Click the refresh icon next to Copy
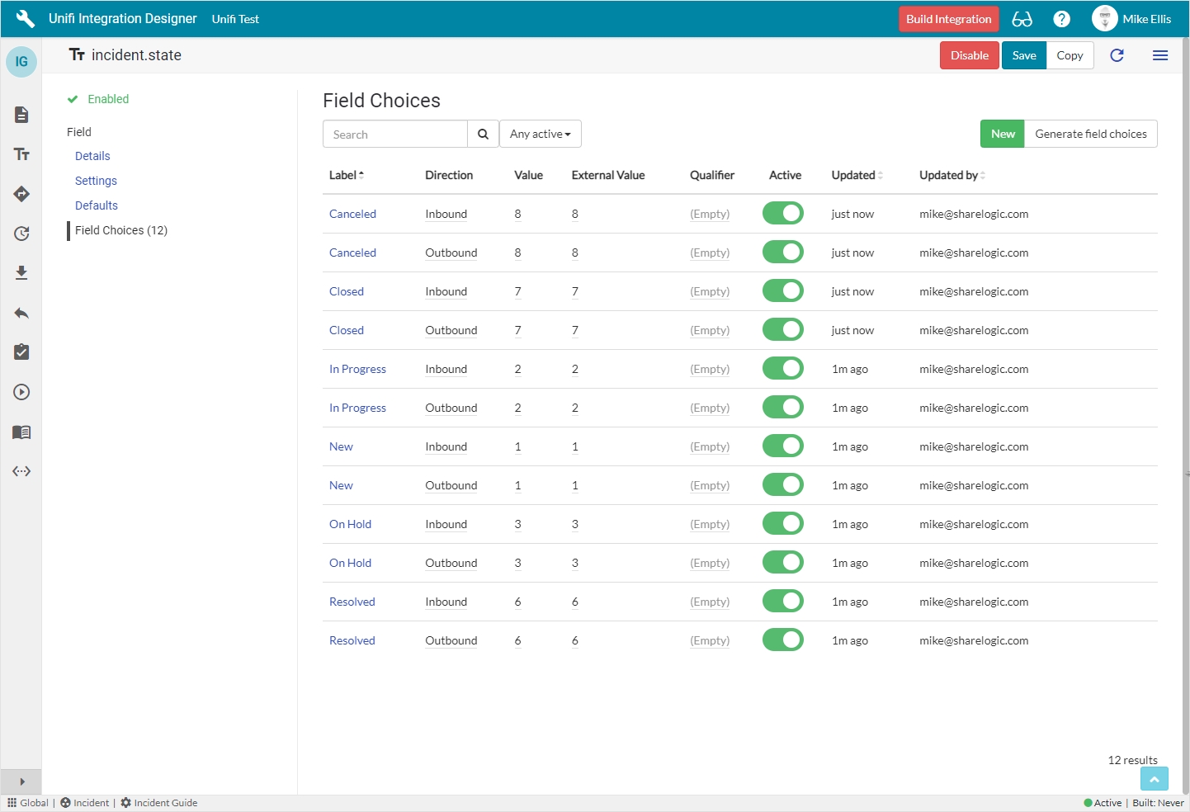Image resolution: width=1190 pixels, height=812 pixels. tap(1117, 55)
